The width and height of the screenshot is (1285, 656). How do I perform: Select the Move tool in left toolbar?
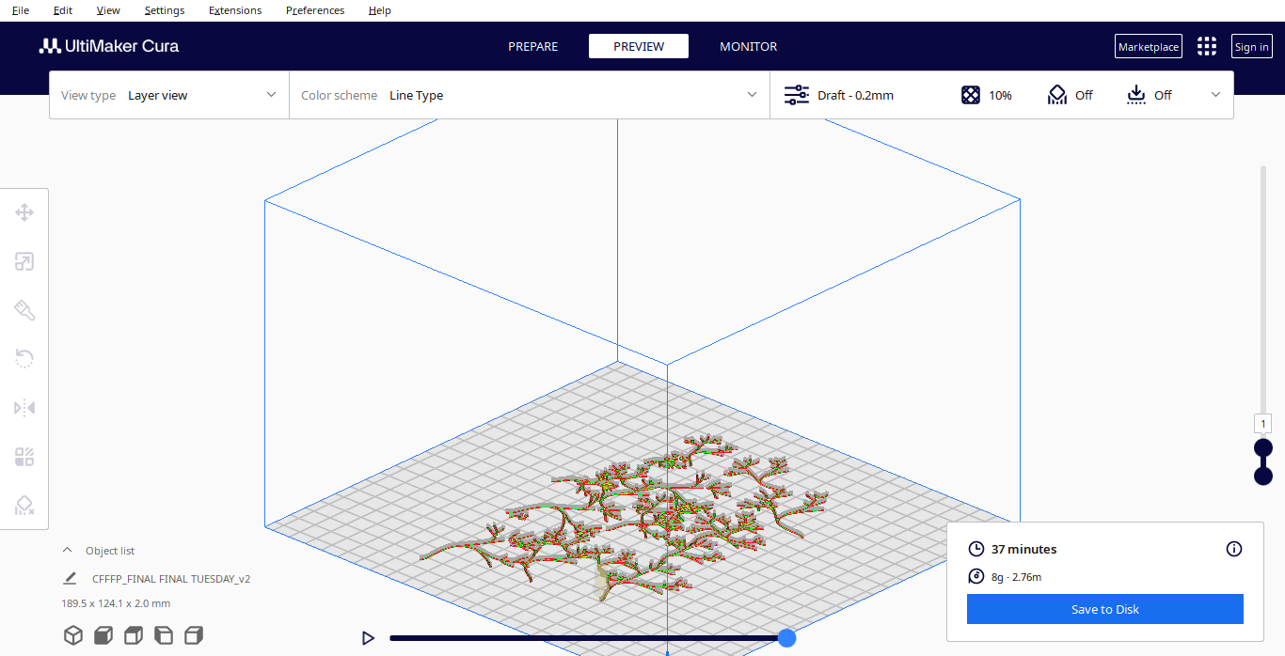click(x=24, y=212)
